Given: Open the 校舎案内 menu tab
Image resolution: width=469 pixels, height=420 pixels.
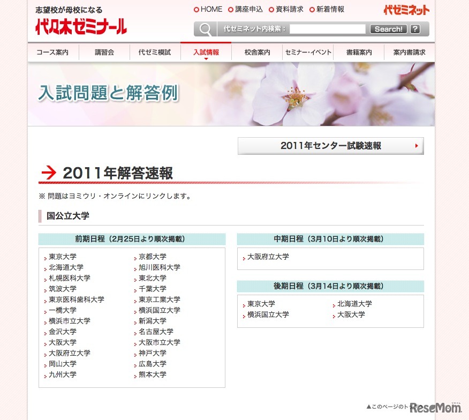Looking at the screenshot, I should [x=257, y=52].
